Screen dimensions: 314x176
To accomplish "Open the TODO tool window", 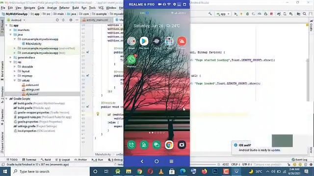I will coord(12,160).
